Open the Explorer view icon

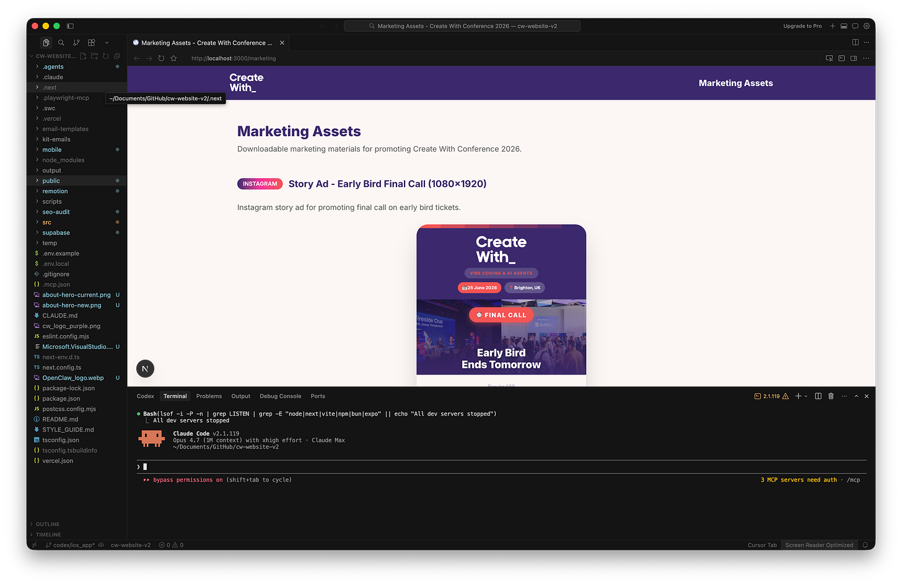pos(46,43)
